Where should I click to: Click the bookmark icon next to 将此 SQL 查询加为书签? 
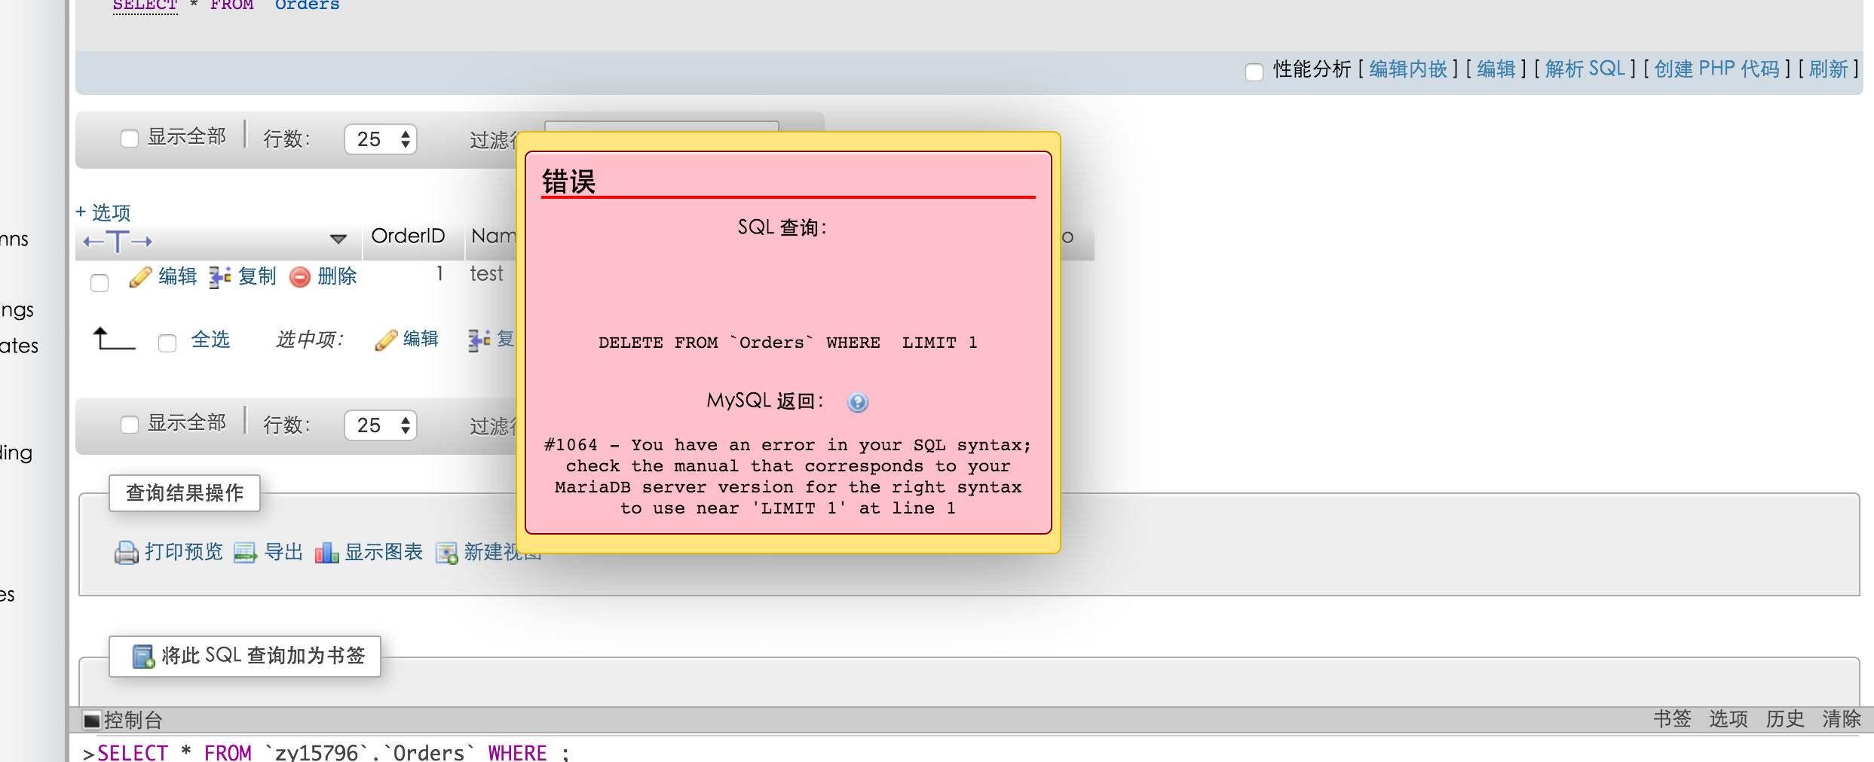[x=143, y=657]
